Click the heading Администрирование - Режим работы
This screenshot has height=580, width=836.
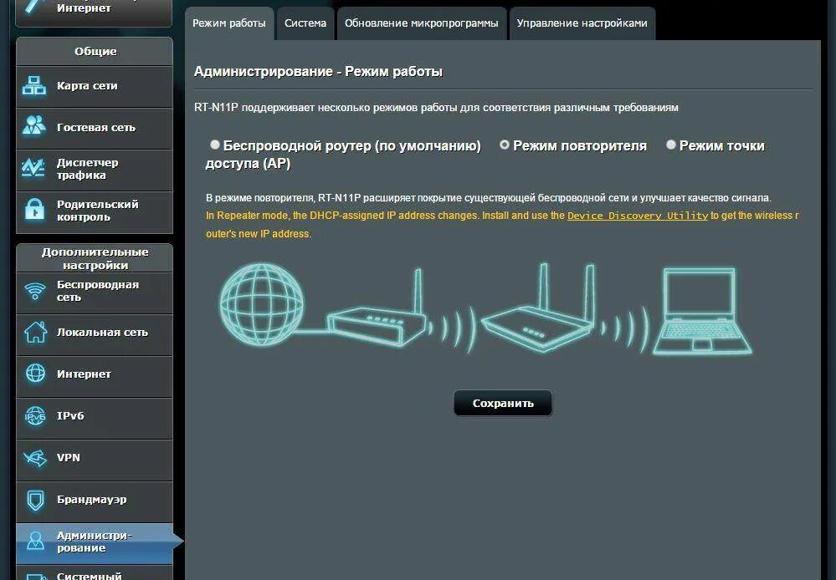point(318,71)
